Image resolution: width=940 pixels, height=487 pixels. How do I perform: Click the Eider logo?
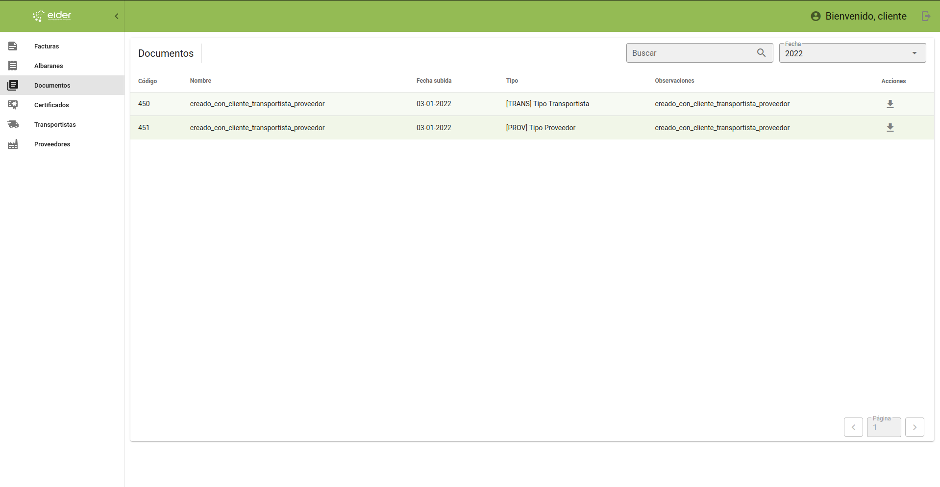point(52,16)
